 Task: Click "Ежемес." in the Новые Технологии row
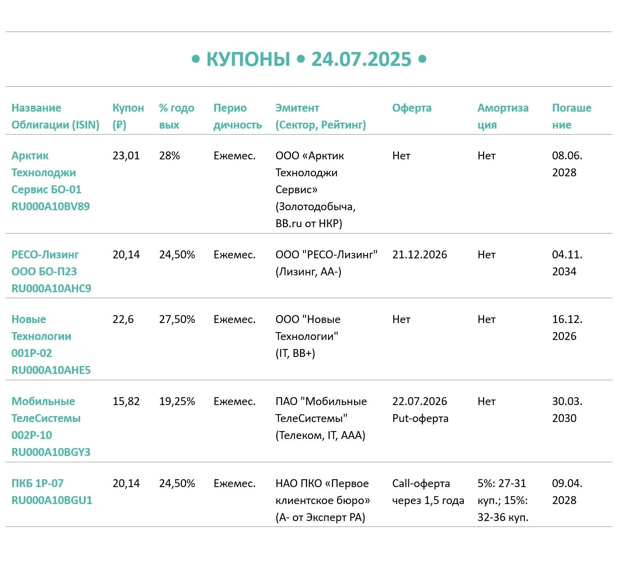point(234,319)
